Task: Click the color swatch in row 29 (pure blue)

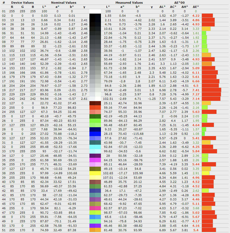Action: [x=95, y=134]
